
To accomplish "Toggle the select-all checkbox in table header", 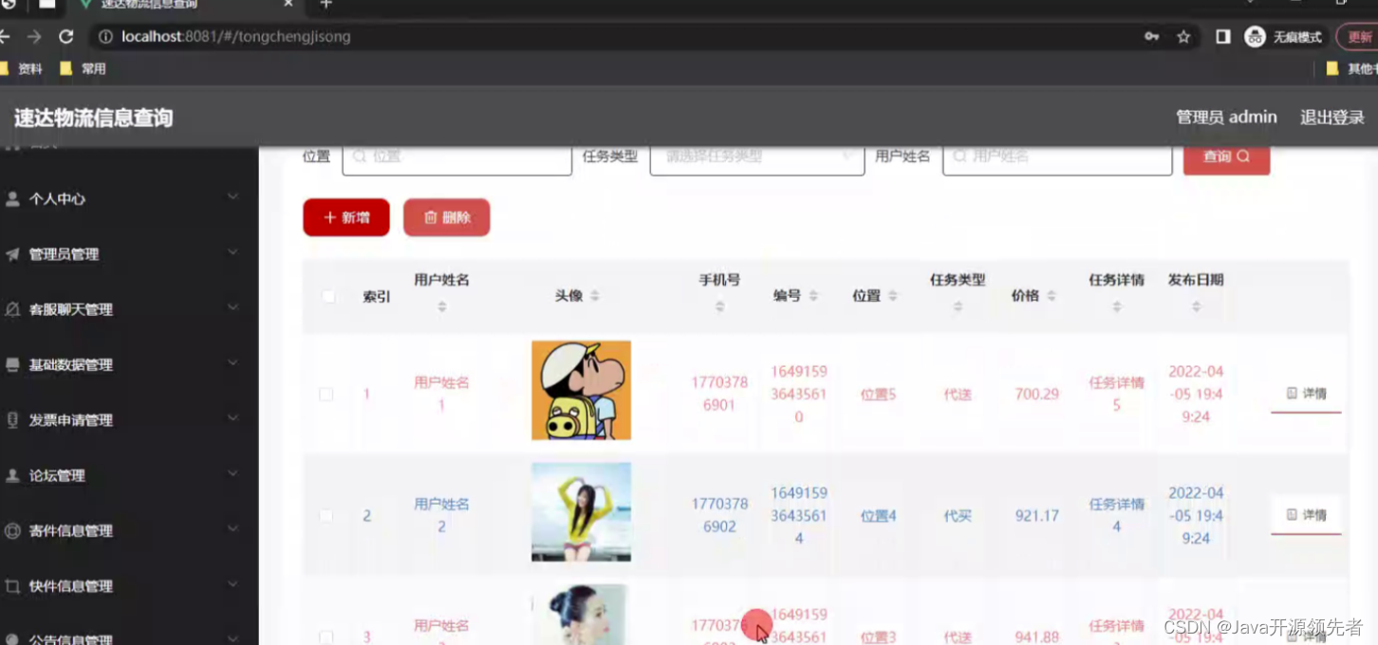I will click(328, 296).
